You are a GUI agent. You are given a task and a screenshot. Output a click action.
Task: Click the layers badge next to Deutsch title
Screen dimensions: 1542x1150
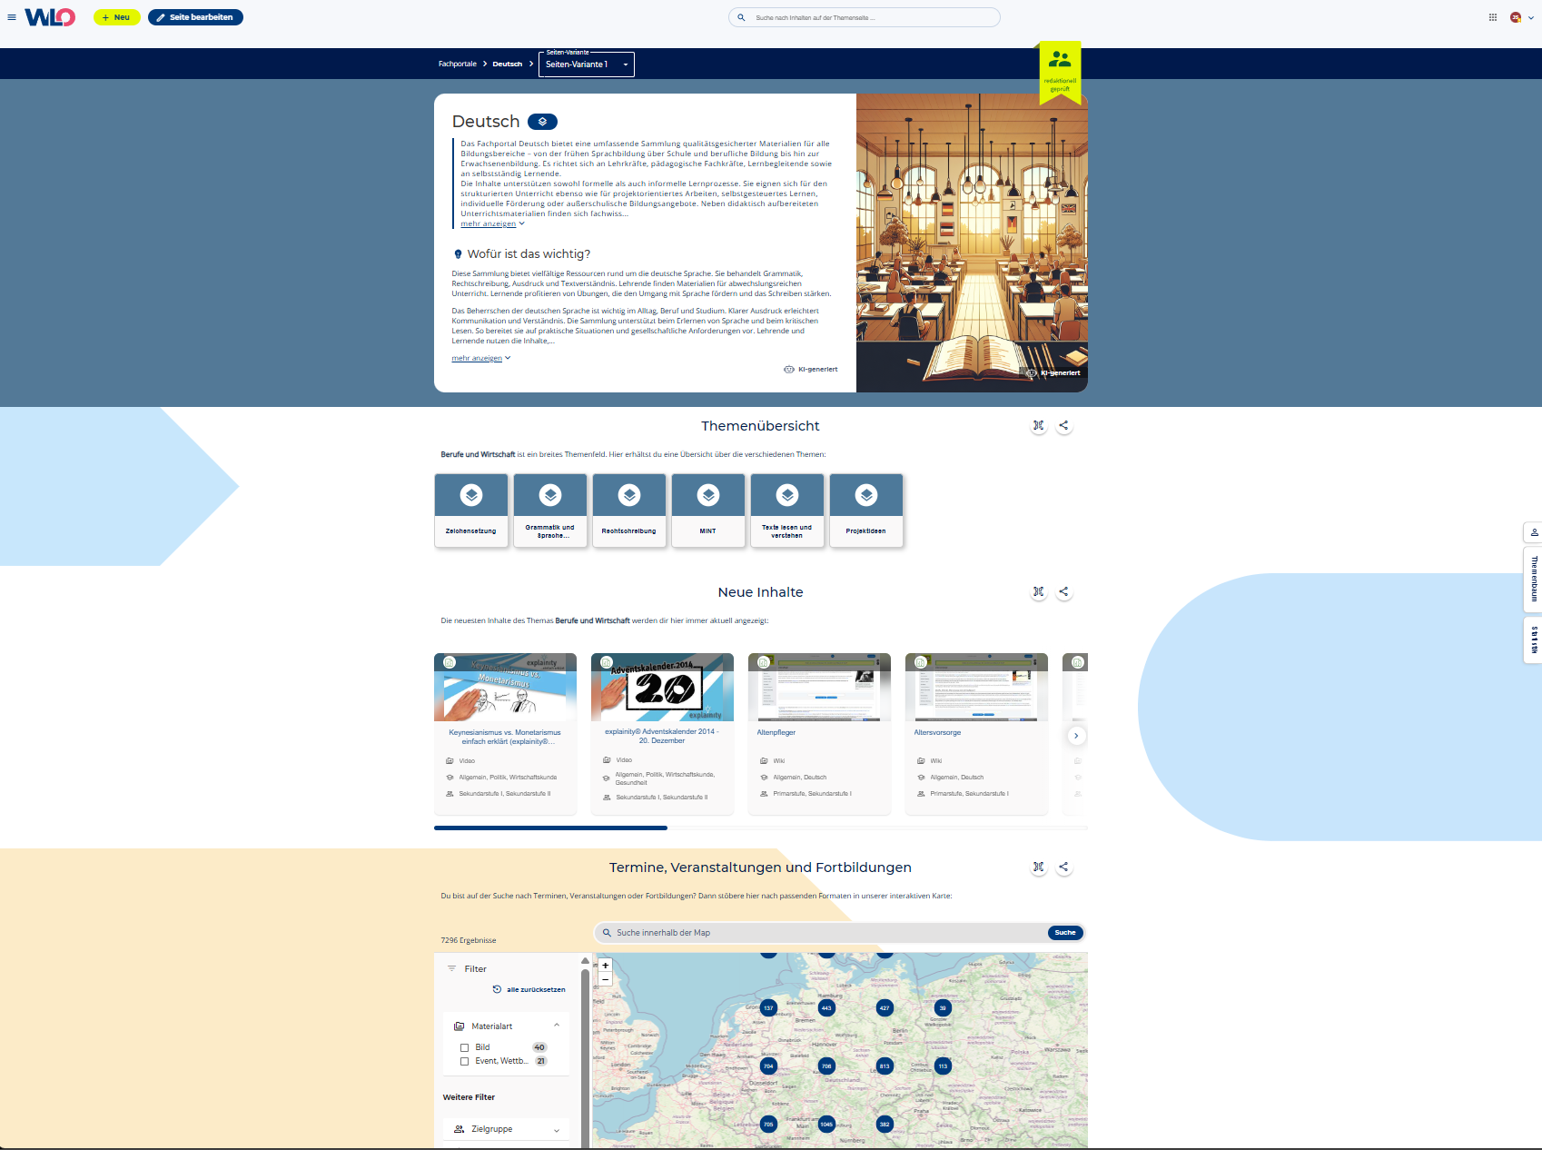tap(542, 122)
